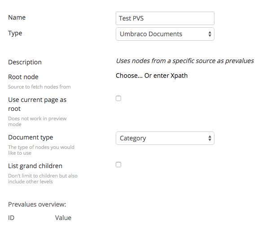Open the Document type dropdown showing Category
The width and height of the screenshot is (266, 233).
click(165, 138)
